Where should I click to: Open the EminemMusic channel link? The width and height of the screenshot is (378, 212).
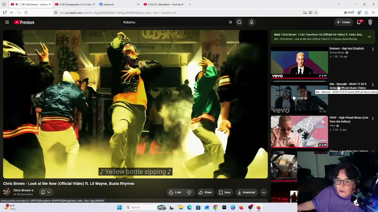click(x=337, y=53)
